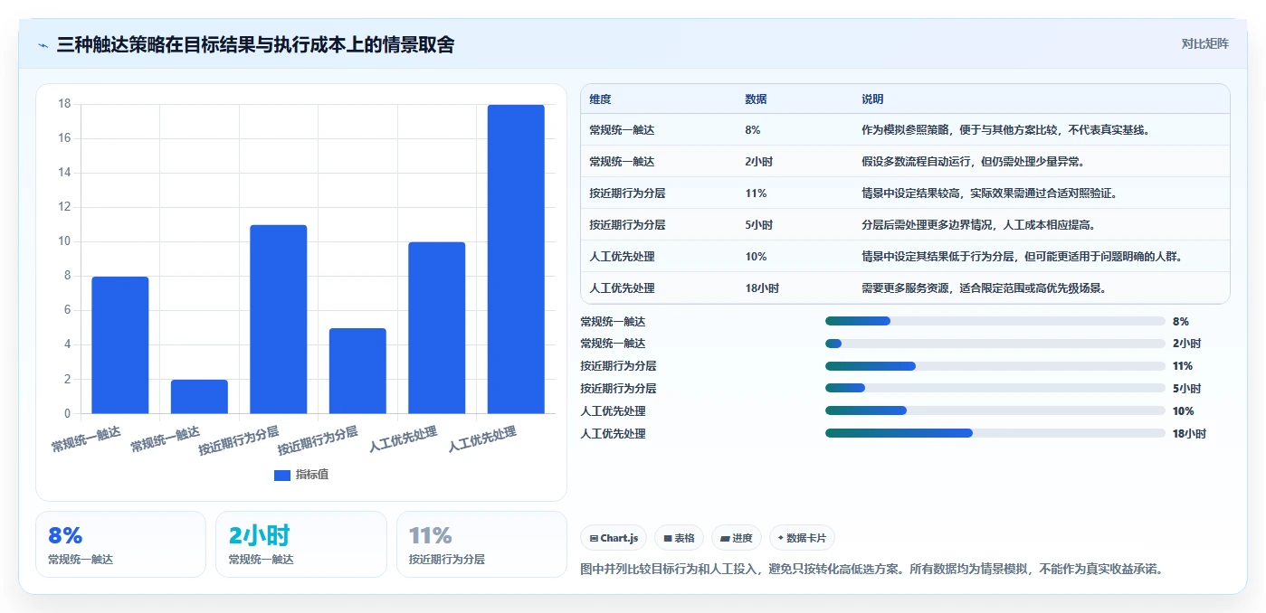Click the 对比矩阵 label in the header
This screenshot has width=1266, height=613.
pyautogui.click(x=1205, y=44)
